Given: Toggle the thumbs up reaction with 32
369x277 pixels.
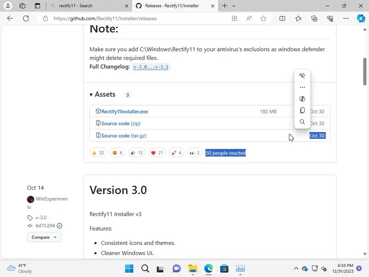Looking at the screenshot, I should [x=98, y=153].
